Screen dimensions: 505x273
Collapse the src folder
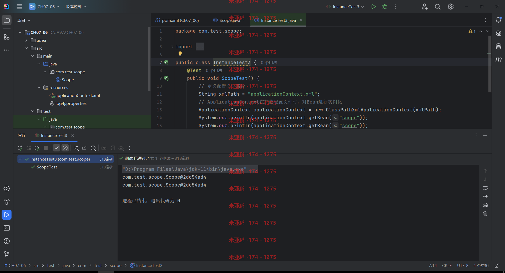click(26, 48)
